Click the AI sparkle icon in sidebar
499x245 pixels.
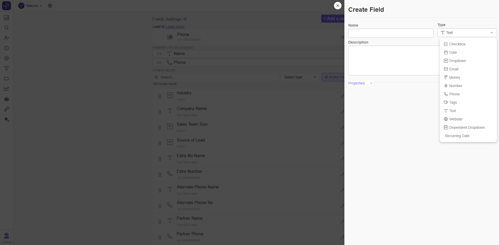click(7, 119)
